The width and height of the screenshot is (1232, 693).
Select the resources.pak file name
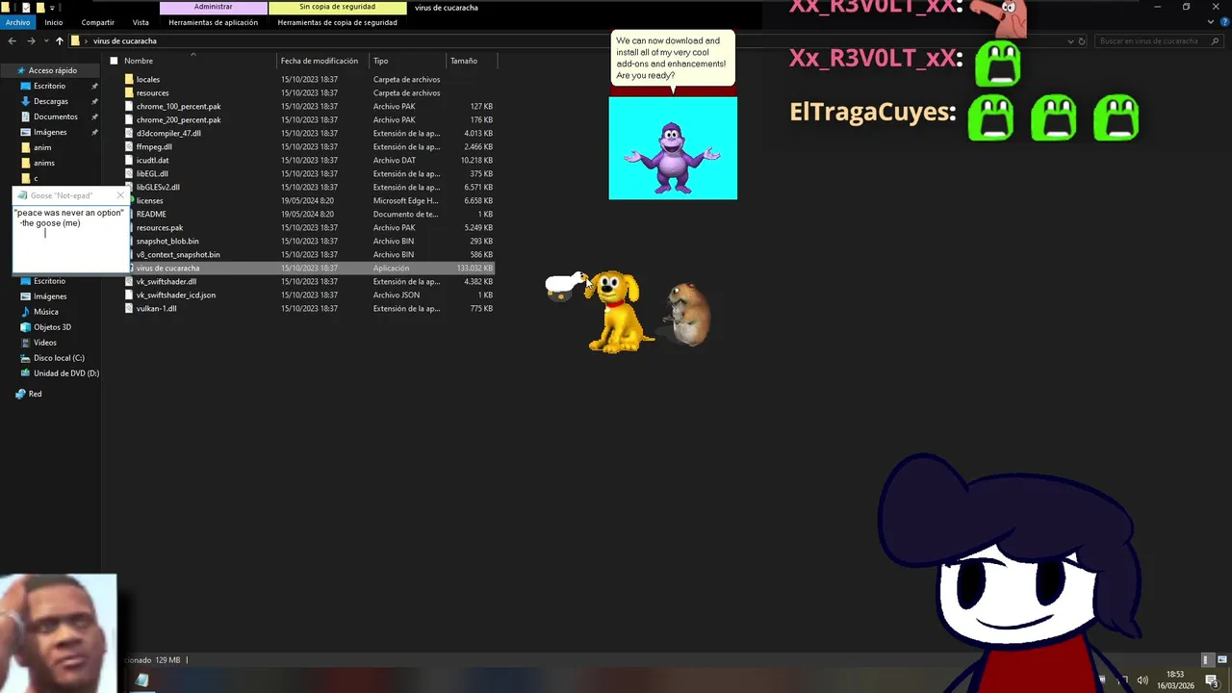pyautogui.click(x=160, y=227)
